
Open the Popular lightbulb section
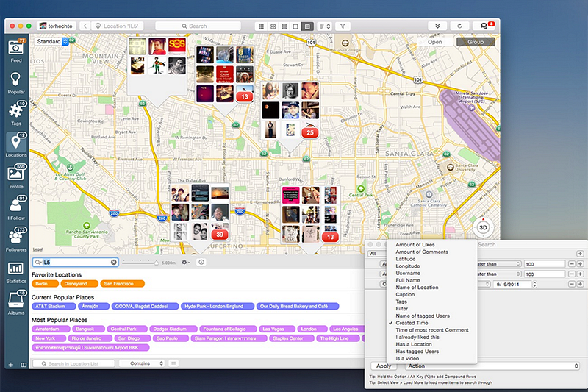pyautogui.click(x=16, y=82)
